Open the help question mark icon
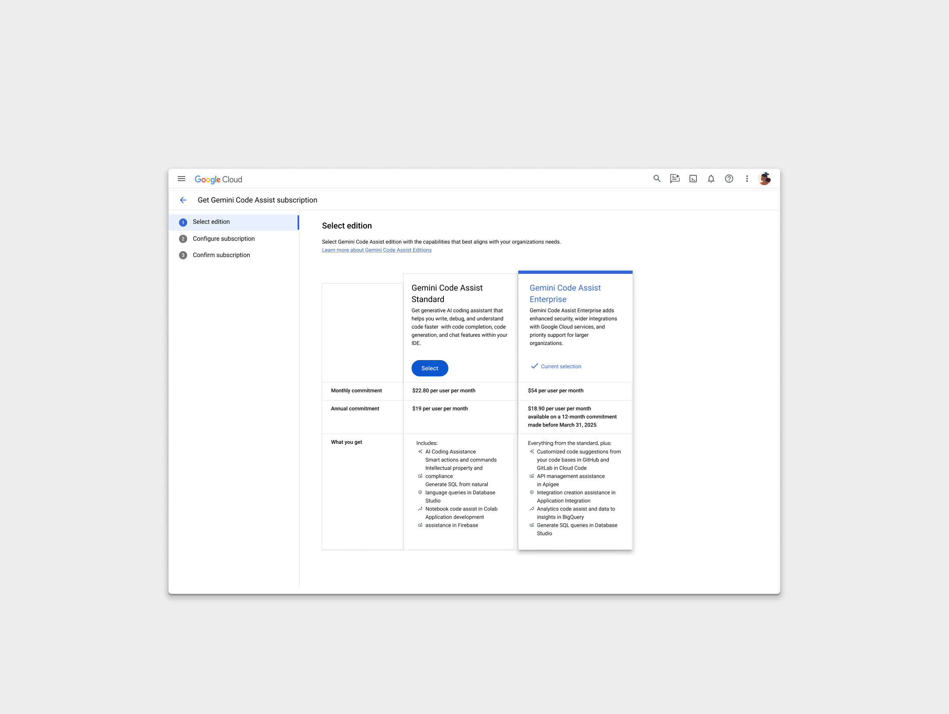 pyautogui.click(x=729, y=179)
